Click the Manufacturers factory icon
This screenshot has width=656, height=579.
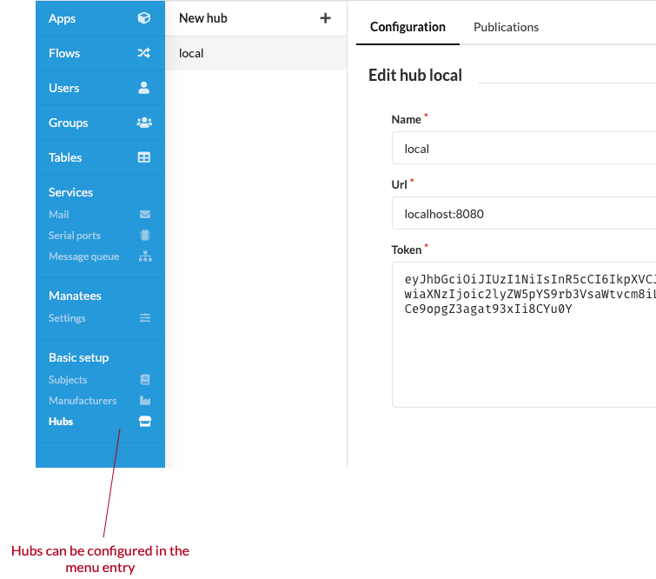tap(145, 401)
